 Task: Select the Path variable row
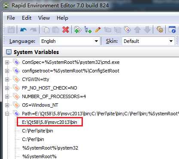(x=100, y=114)
